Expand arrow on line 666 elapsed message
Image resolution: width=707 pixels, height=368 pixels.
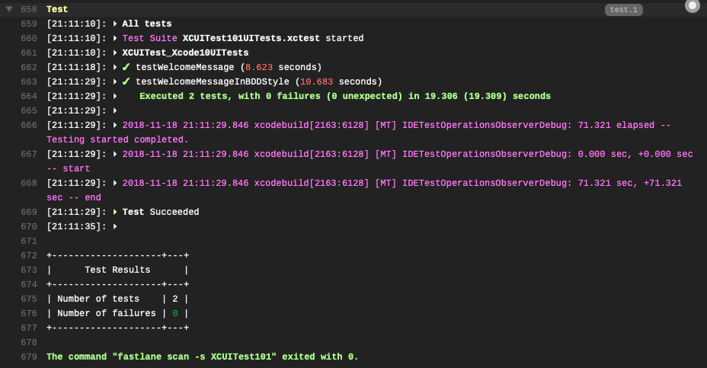point(115,126)
